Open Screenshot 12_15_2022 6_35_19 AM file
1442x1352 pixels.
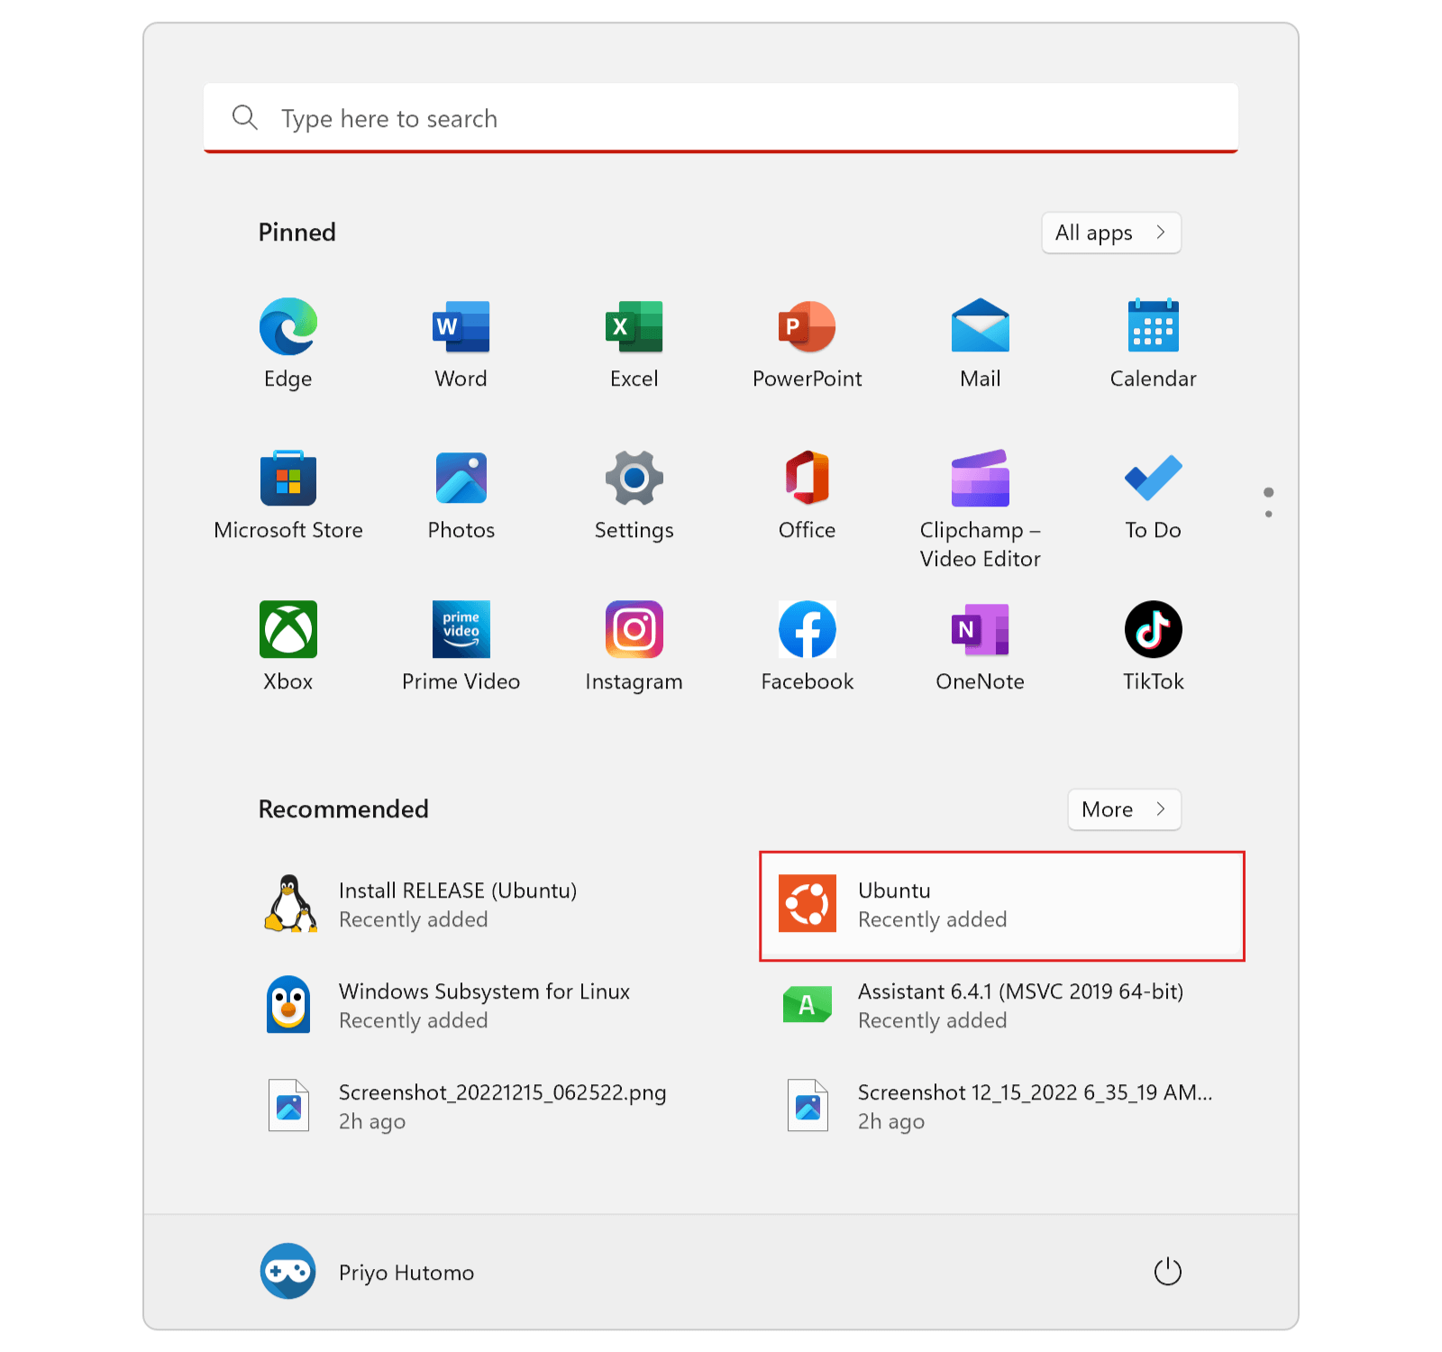tap(1002, 1107)
